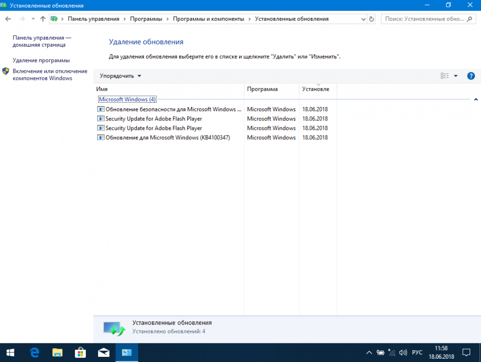Click the address bar control panel icon
The height and width of the screenshot is (362, 481).
pyautogui.click(x=54, y=19)
